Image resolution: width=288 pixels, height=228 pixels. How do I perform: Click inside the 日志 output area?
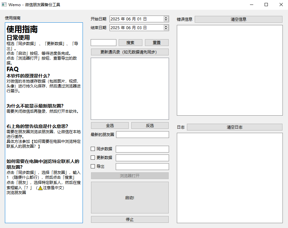(230, 178)
